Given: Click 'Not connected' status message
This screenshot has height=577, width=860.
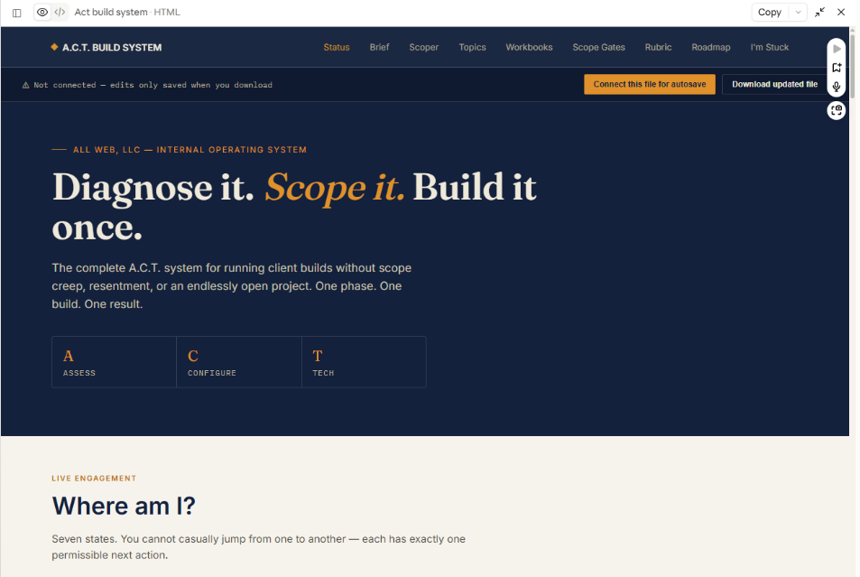Looking at the screenshot, I should pyautogui.click(x=153, y=85).
